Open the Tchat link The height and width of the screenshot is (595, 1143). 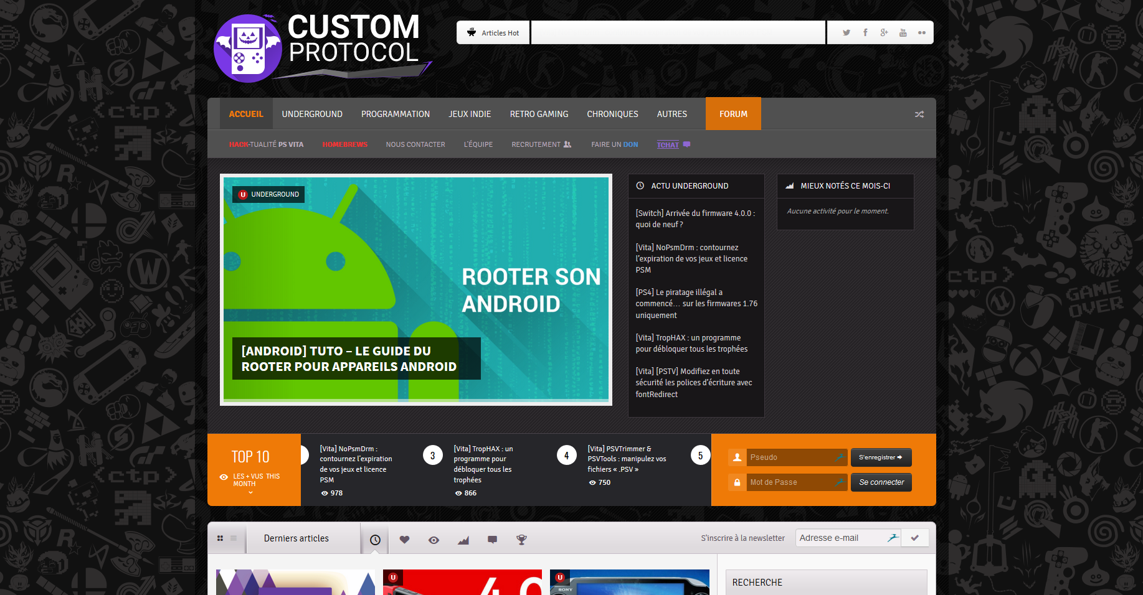pyautogui.click(x=673, y=144)
